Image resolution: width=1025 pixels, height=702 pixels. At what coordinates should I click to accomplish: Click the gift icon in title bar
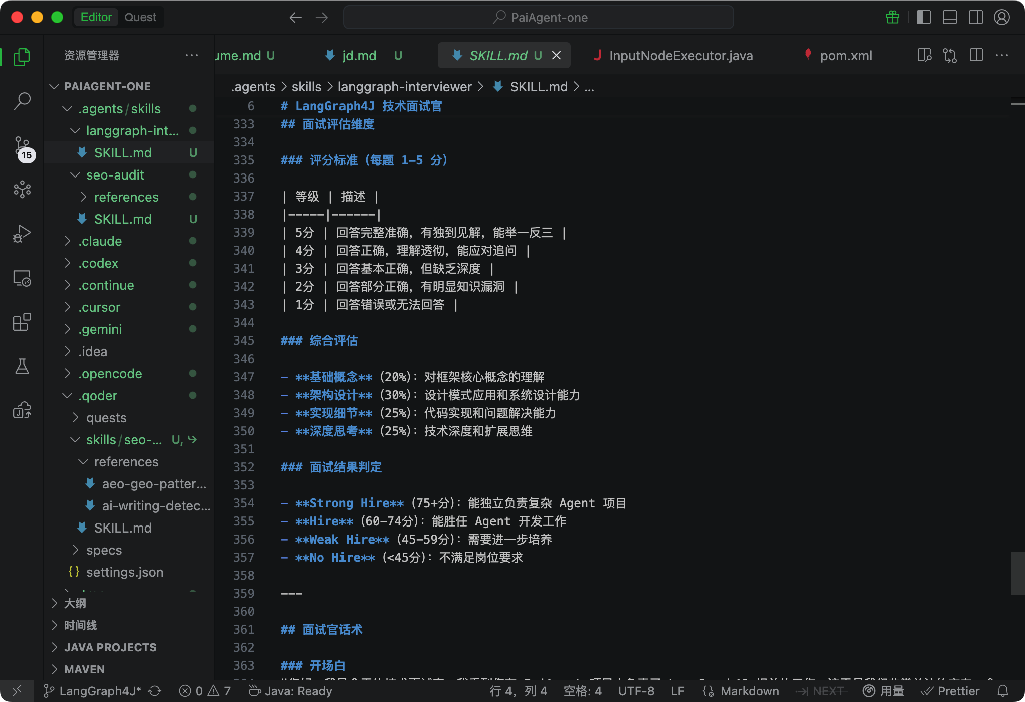point(893,17)
